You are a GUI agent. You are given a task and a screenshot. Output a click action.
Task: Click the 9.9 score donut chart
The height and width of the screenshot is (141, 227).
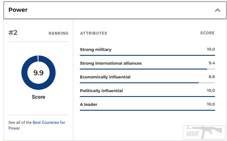38,72
